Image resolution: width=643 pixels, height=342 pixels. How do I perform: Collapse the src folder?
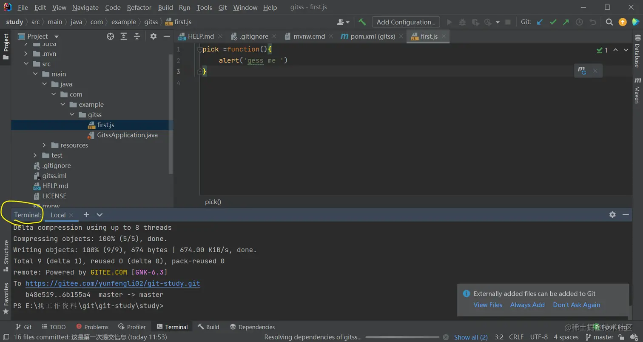[26, 64]
